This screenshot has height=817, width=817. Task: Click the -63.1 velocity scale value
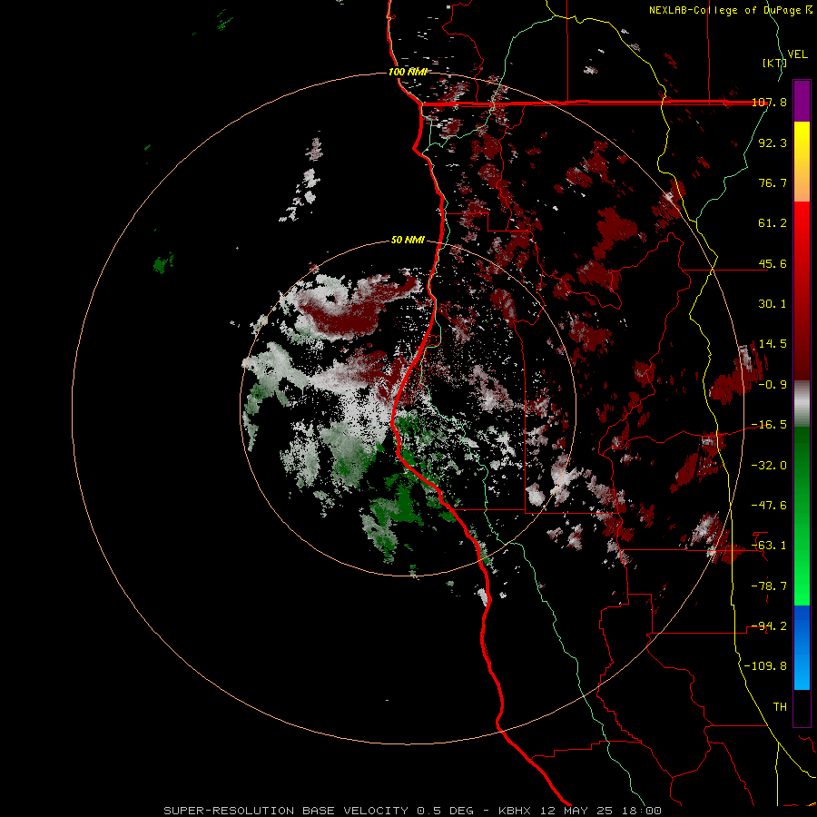click(769, 546)
